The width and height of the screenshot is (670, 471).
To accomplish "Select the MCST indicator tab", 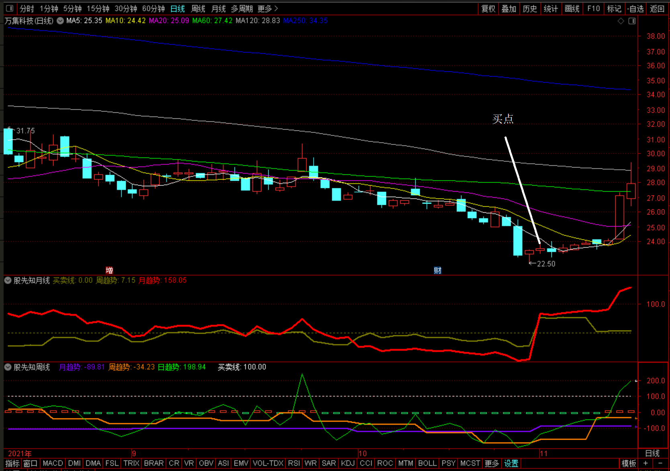I will tap(470, 463).
